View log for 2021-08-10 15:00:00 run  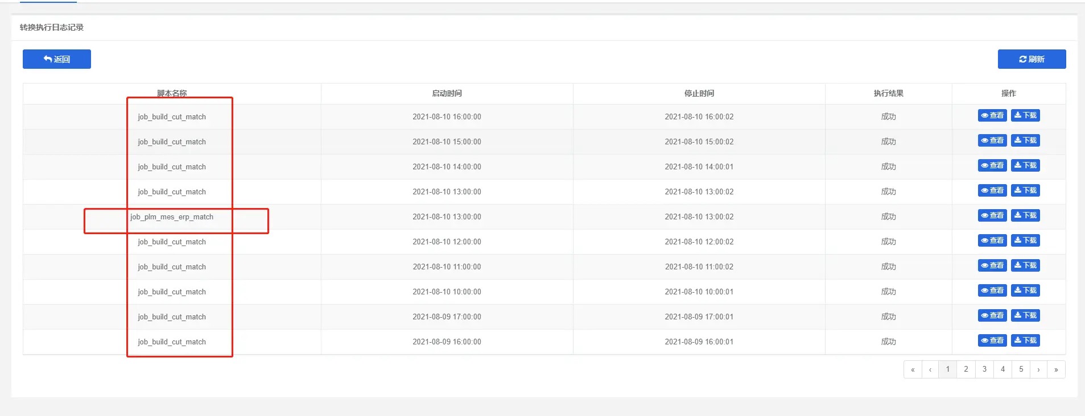pos(992,140)
